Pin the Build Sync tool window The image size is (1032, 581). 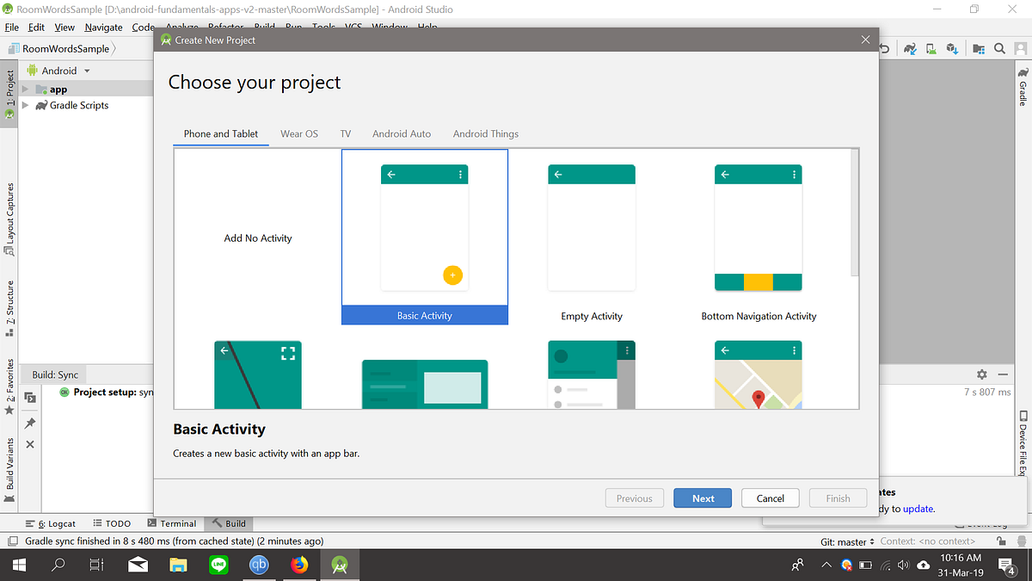pyautogui.click(x=29, y=422)
